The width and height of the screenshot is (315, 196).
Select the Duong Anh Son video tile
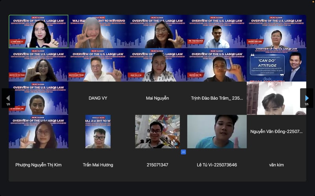point(276,31)
